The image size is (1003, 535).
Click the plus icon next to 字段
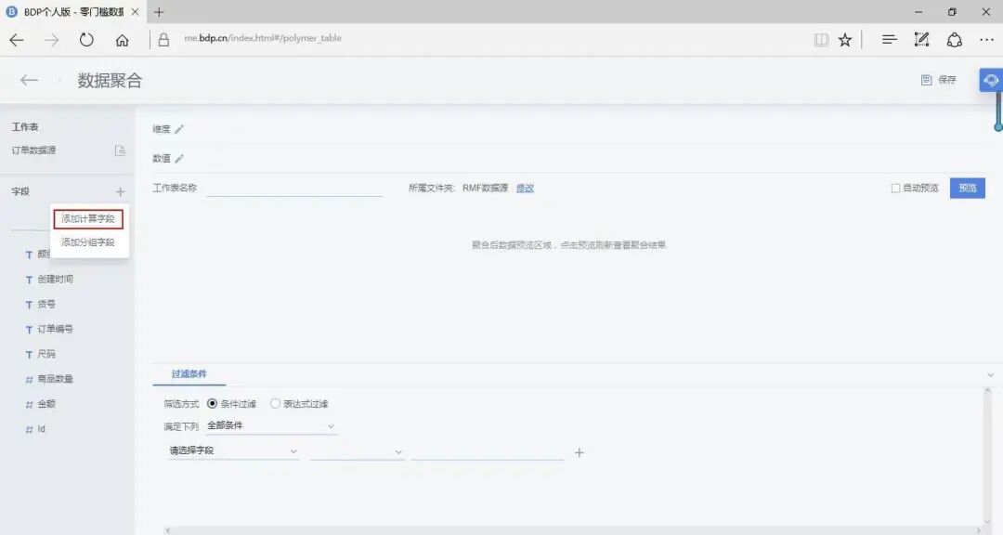click(x=119, y=191)
